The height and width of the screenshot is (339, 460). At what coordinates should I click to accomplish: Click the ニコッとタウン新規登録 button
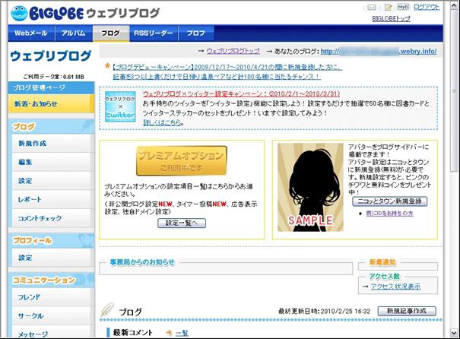click(389, 201)
